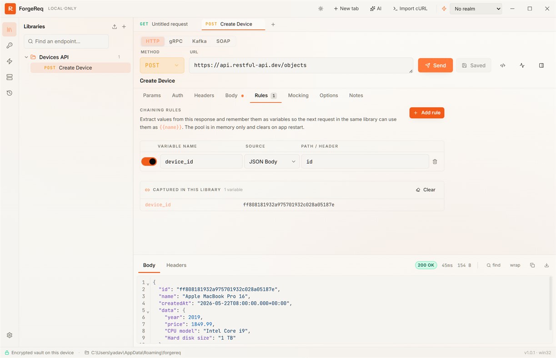Screen dimensions: 556x358
Task: Open the Libraries sidebar icon
Action: click(10, 30)
